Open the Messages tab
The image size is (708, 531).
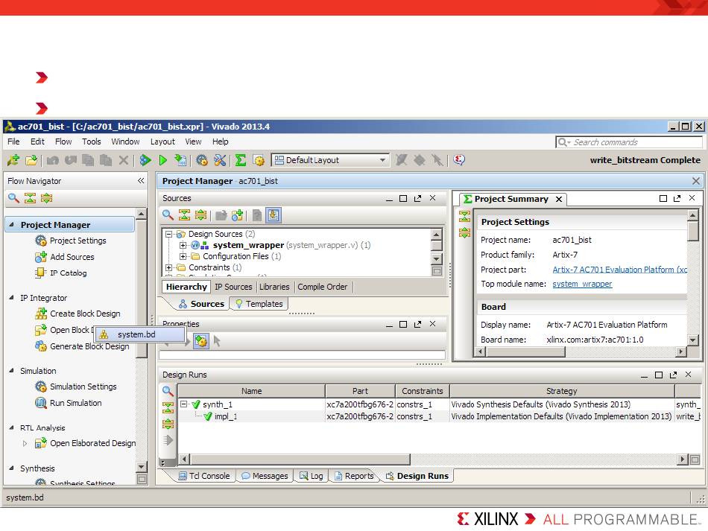(x=265, y=476)
